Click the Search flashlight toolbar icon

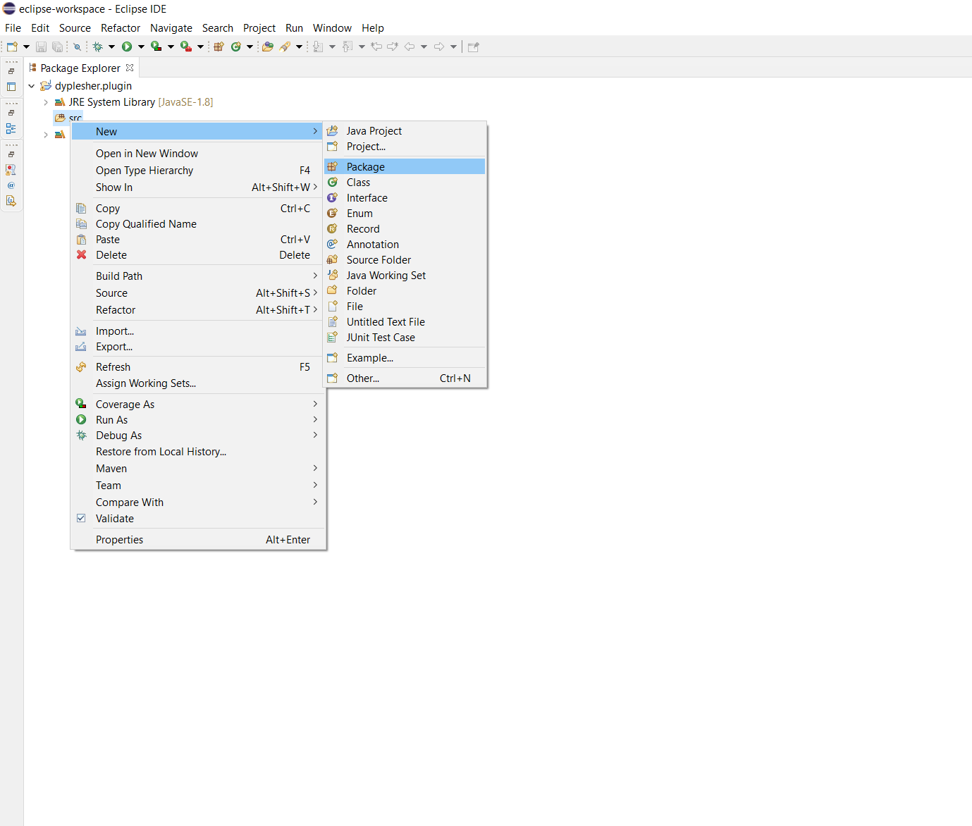[285, 47]
